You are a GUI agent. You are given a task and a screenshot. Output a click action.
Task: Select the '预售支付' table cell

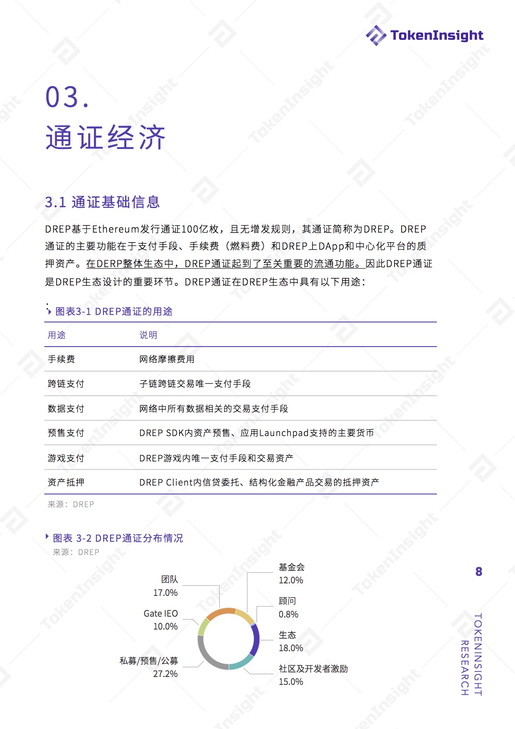[66, 433]
